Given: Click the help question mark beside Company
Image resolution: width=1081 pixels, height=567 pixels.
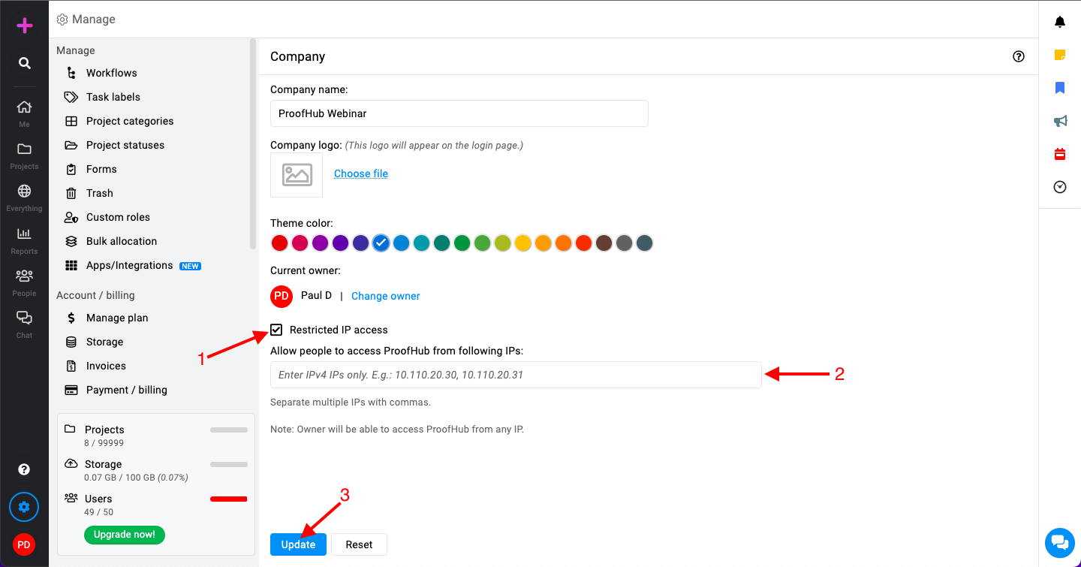Looking at the screenshot, I should pyautogui.click(x=1019, y=56).
